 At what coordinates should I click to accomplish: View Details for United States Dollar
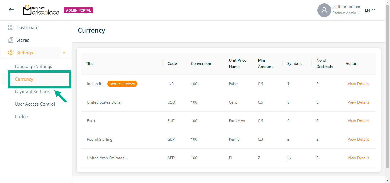[358, 102]
